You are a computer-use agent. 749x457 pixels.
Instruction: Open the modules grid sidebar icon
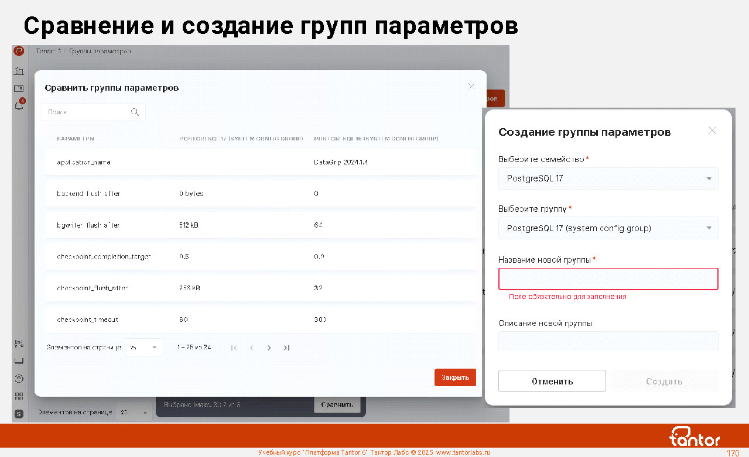click(x=19, y=396)
